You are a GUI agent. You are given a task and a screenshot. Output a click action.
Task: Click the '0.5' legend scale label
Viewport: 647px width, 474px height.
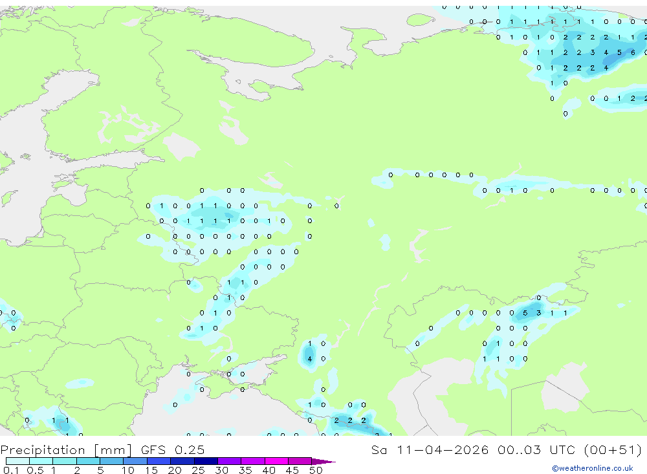35,470
